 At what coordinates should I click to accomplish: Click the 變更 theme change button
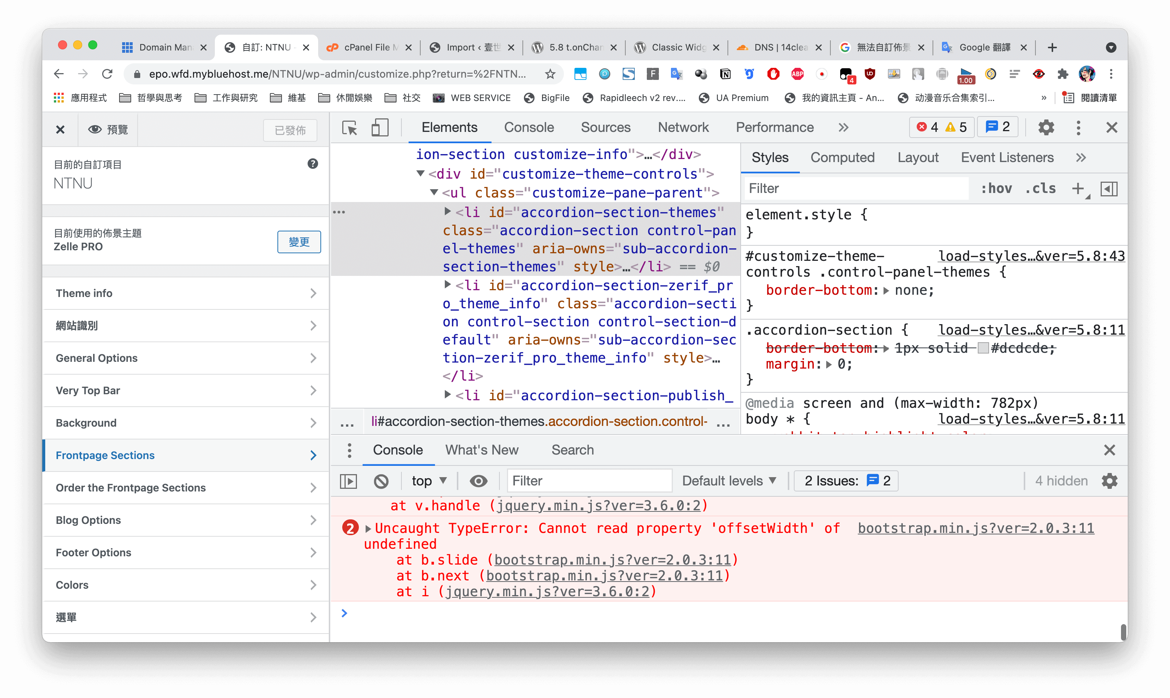(x=299, y=242)
